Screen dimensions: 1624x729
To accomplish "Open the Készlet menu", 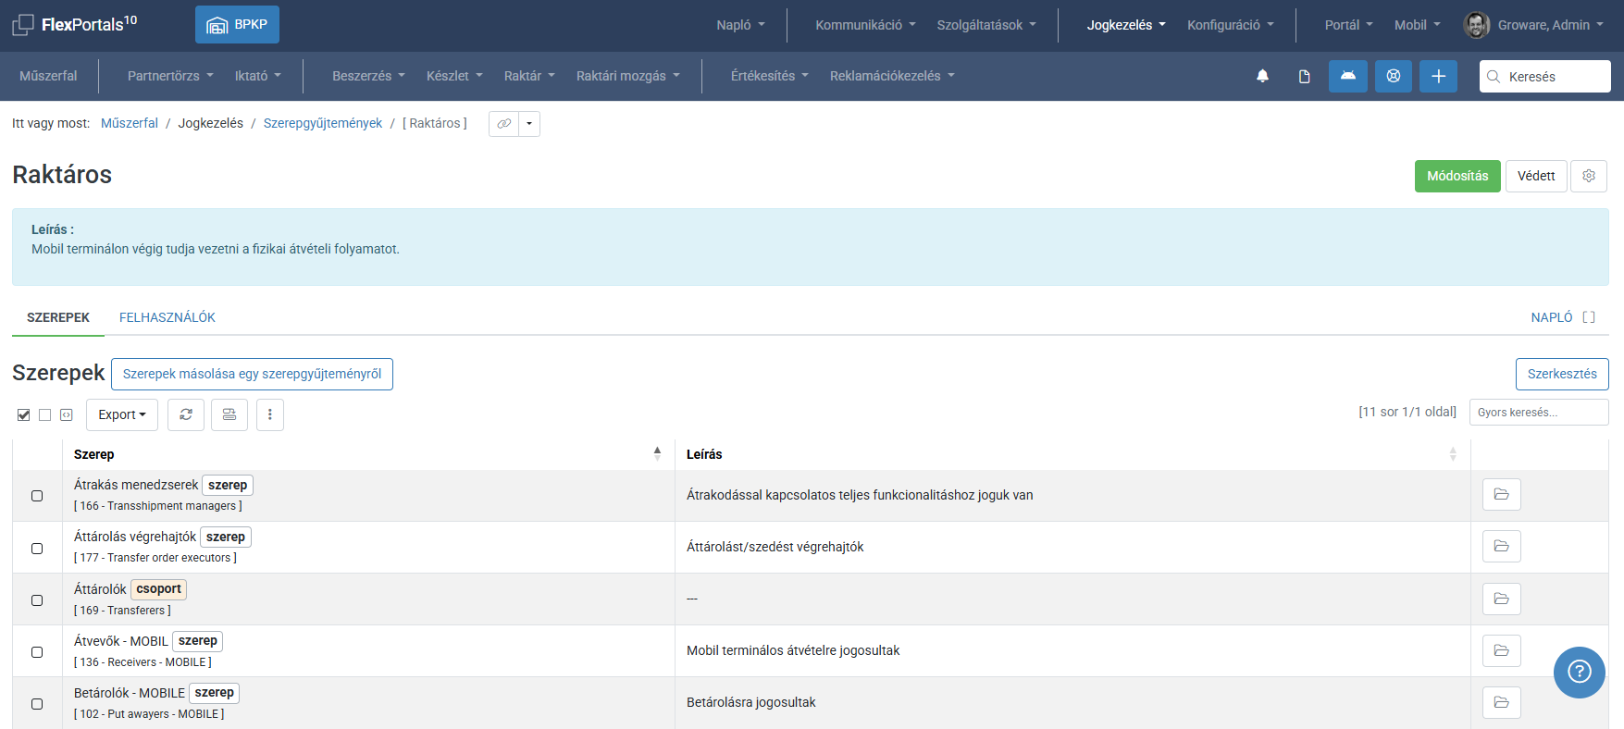I will click(454, 76).
